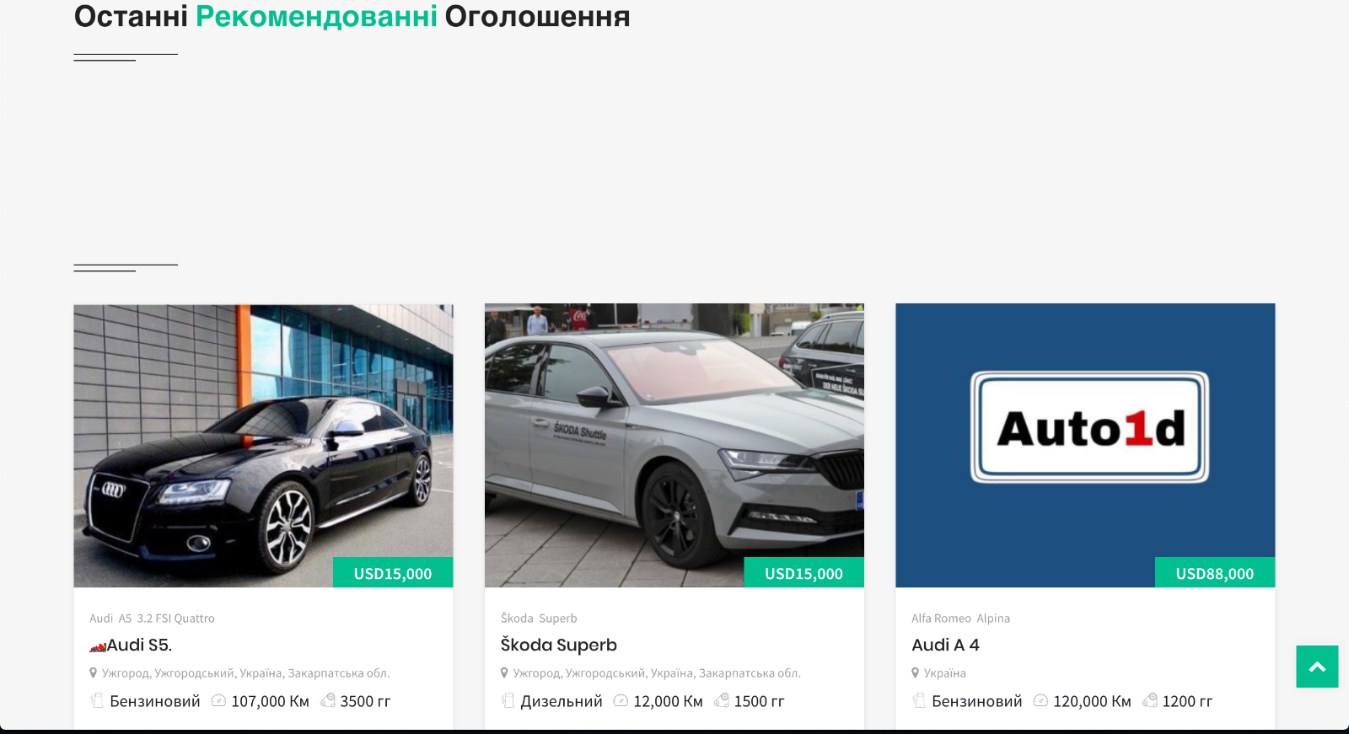Click the black Audi S5 photo
Screen dimensions: 1349x734
[263, 445]
